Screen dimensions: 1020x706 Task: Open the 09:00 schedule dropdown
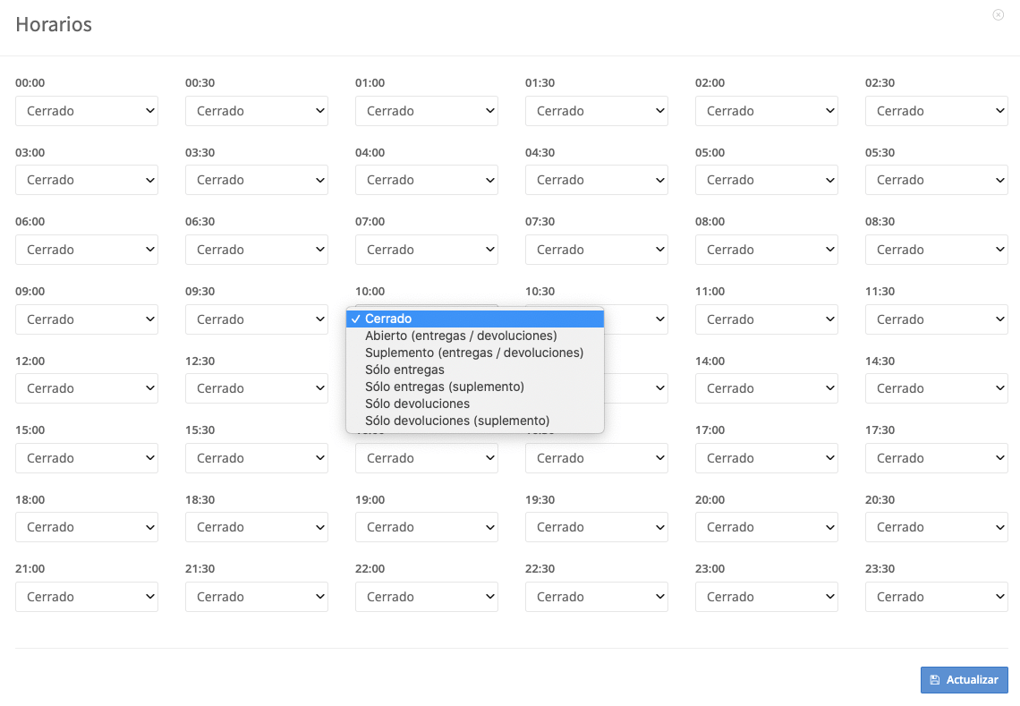[x=87, y=319]
